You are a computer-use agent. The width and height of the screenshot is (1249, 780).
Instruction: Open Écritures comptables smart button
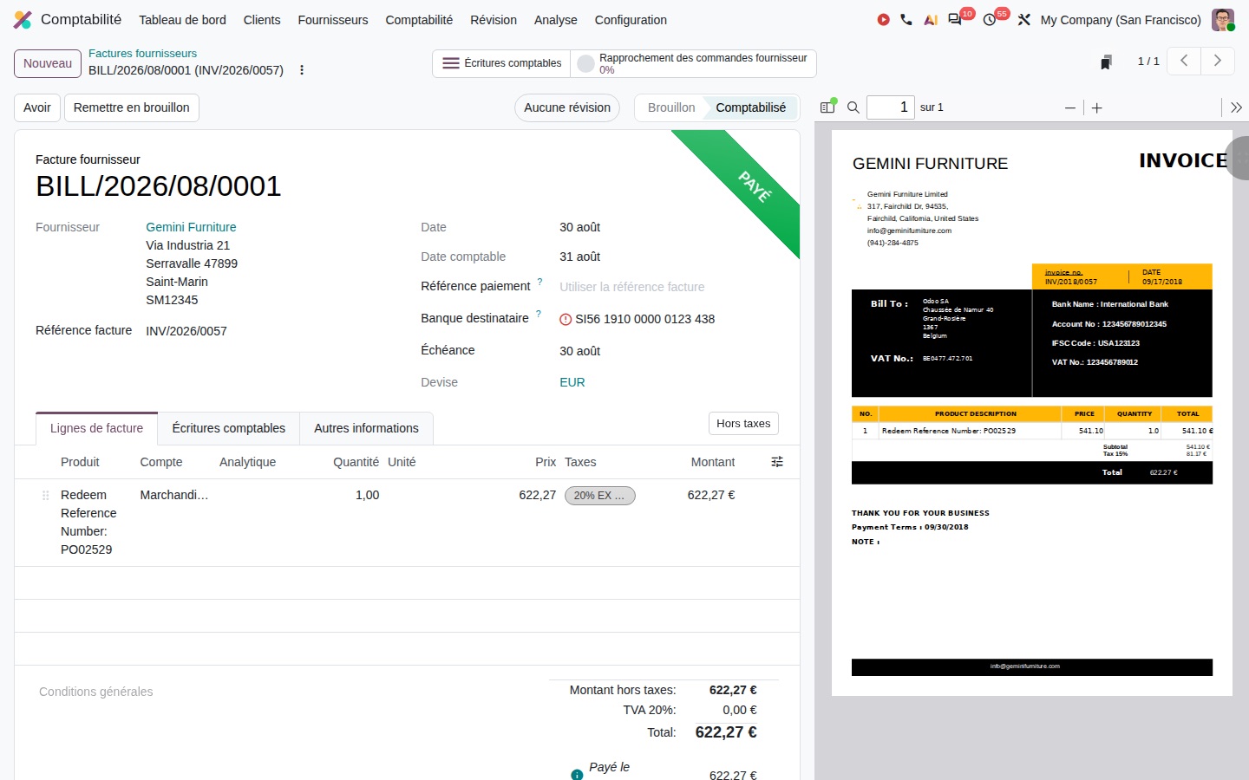point(501,63)
